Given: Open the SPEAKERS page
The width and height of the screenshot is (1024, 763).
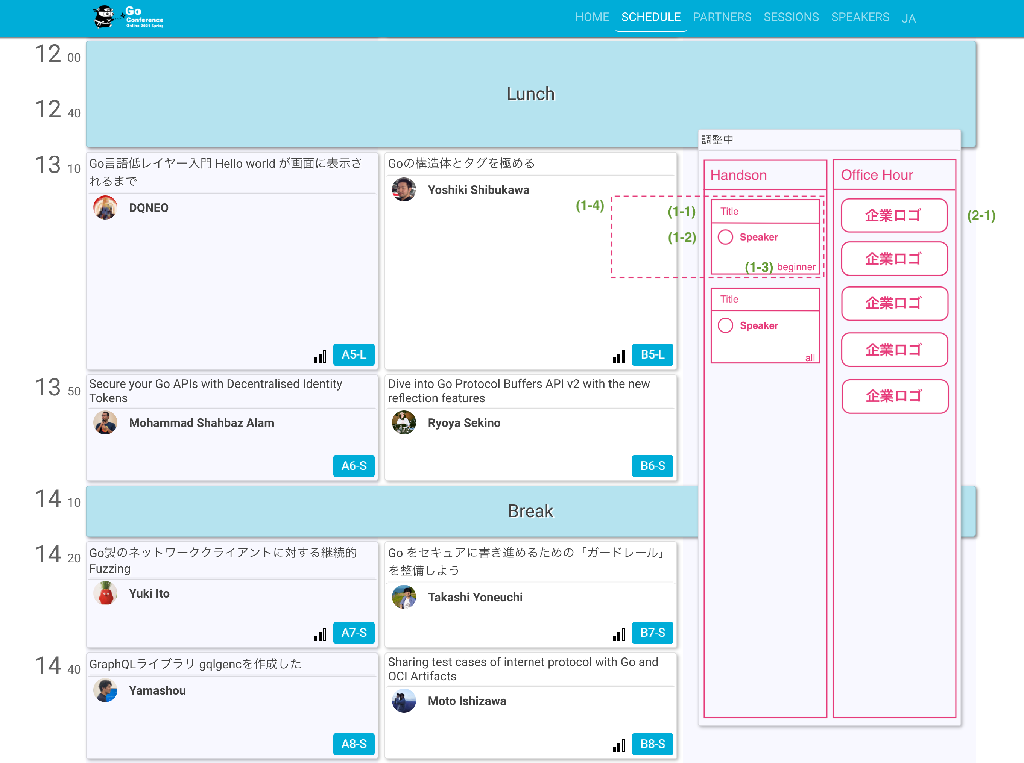Looking at the screenshot, I should pos(860,17).
